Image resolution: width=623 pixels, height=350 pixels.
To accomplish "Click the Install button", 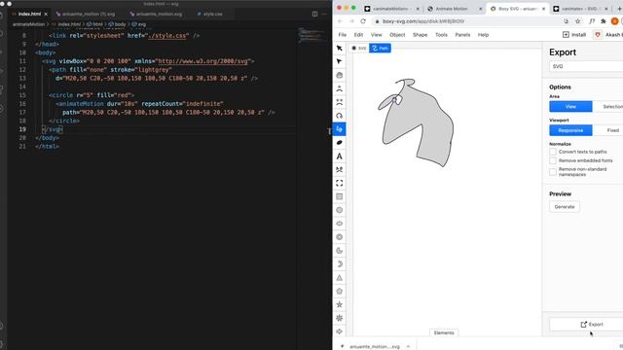I will click(x=574, y=35).
